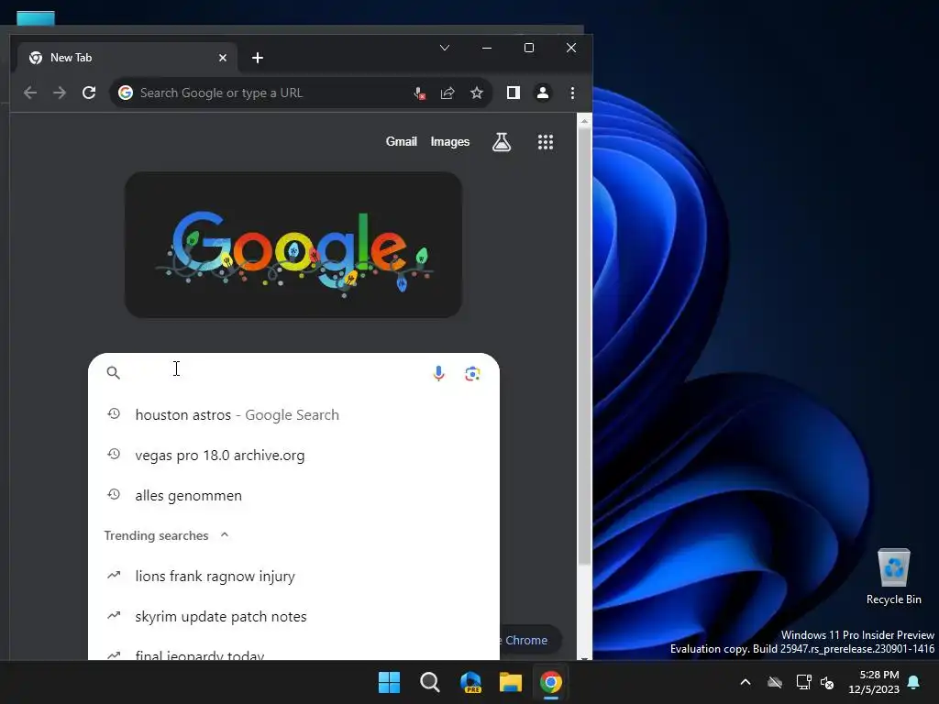
Task: Launch Edge Preview from taskbar
Action: (x=470, y=682)
